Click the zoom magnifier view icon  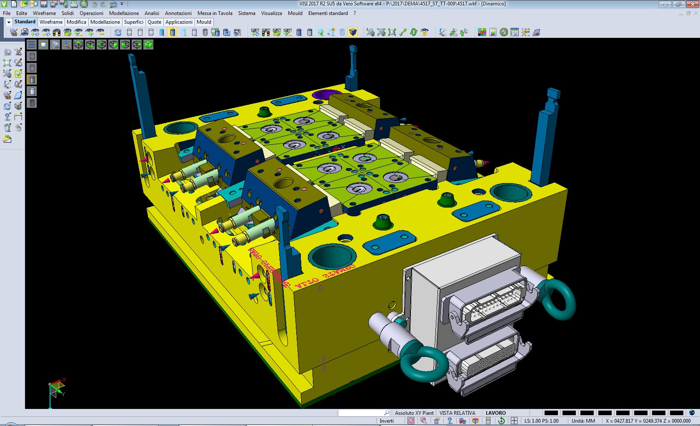55,45
